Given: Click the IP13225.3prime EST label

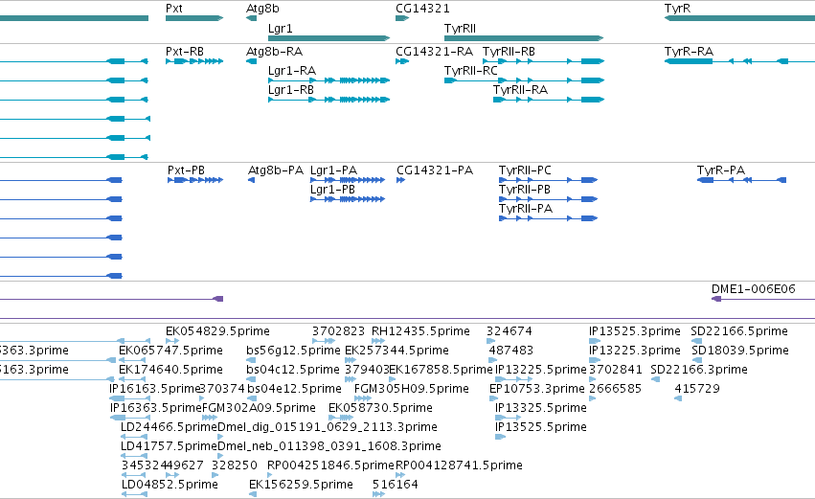Looking at the screenshot, I should coord(635,351).
